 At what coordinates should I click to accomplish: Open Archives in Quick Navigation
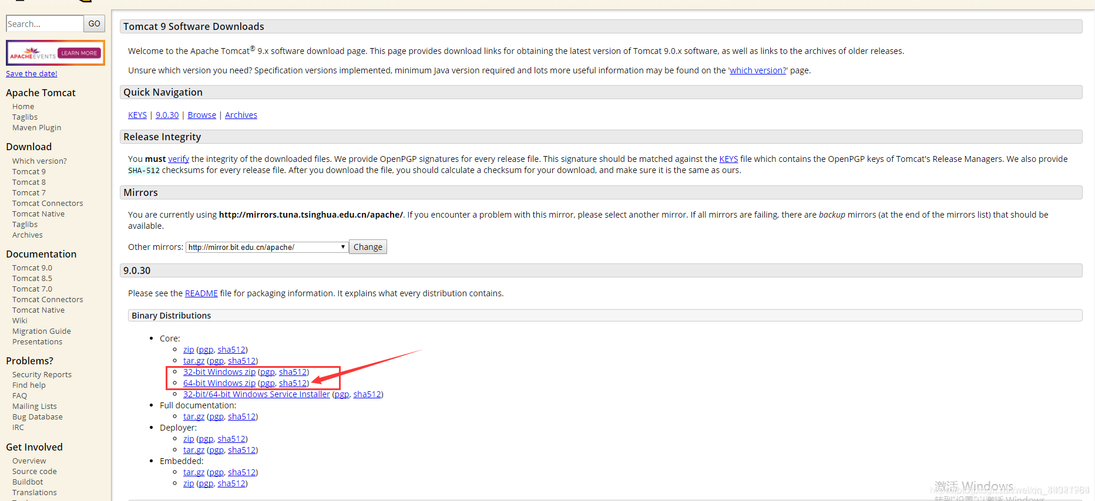pos(241,115)
